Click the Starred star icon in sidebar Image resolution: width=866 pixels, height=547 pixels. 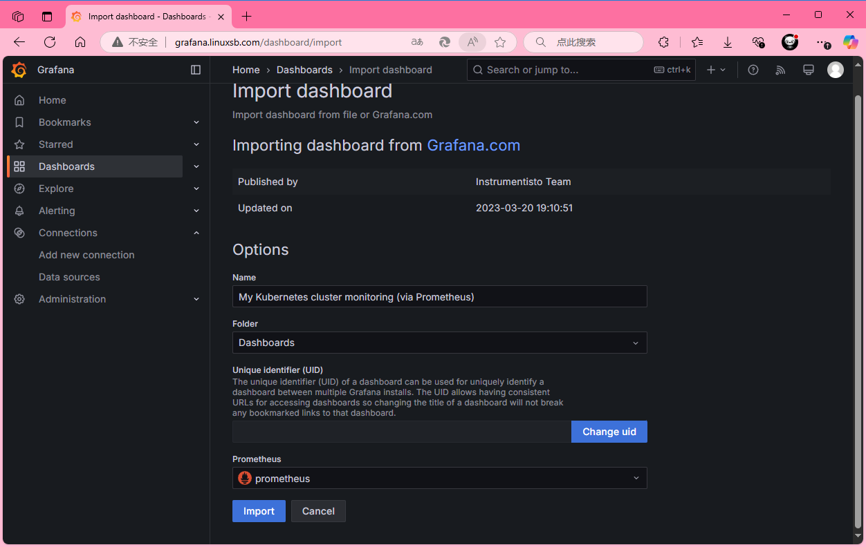pyautogui.click(x=19, y=144)
